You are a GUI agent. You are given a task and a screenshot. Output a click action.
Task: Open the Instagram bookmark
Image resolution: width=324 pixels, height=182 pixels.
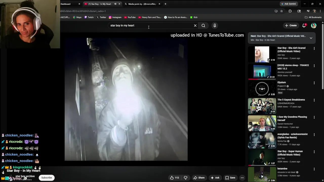(115, 17)
